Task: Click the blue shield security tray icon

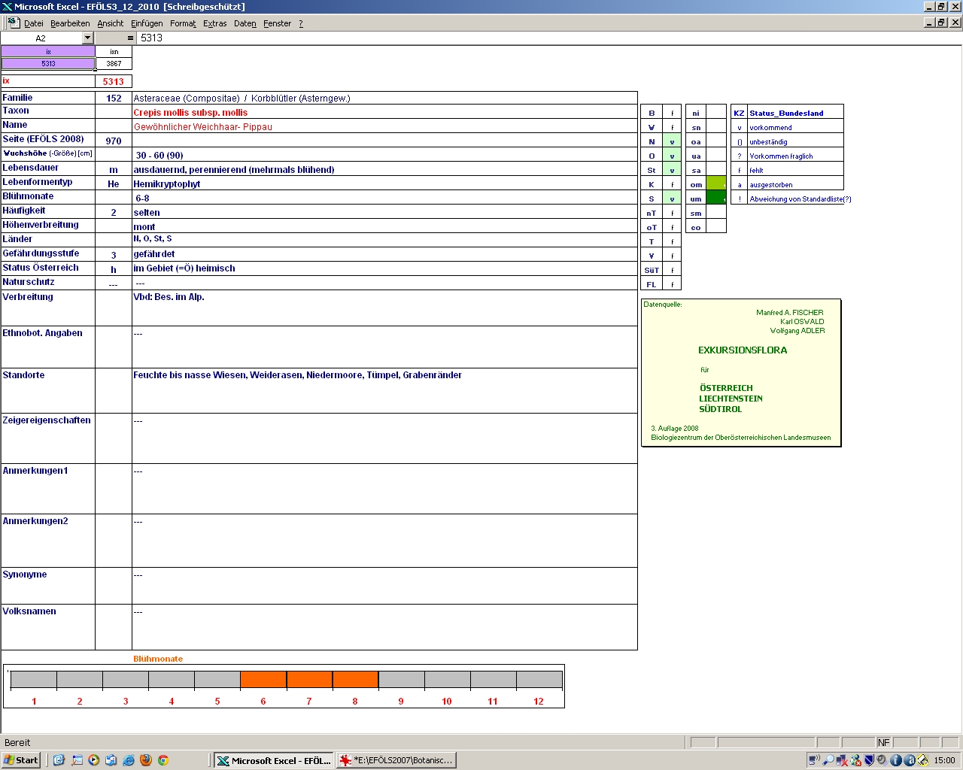Action: [x=869, y=760]
